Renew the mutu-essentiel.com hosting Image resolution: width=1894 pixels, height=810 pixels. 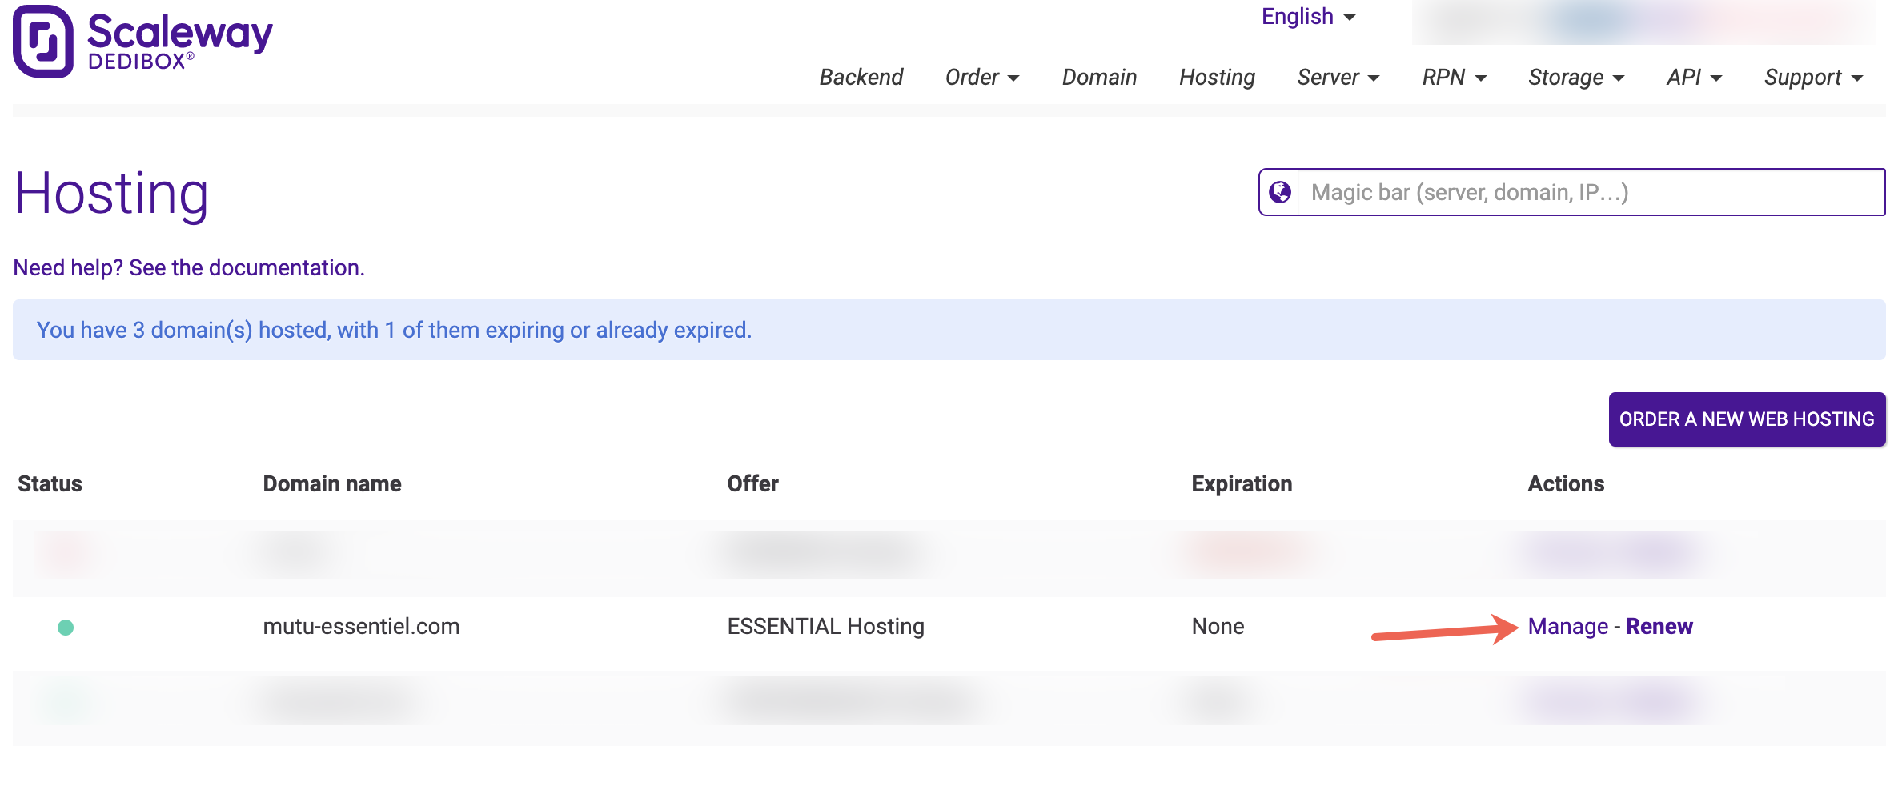click(x=1659, y=627)
